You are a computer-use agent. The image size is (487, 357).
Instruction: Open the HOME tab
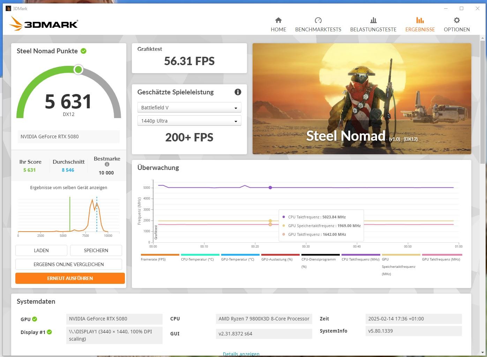pyautogui.click(x=278, y=25)
